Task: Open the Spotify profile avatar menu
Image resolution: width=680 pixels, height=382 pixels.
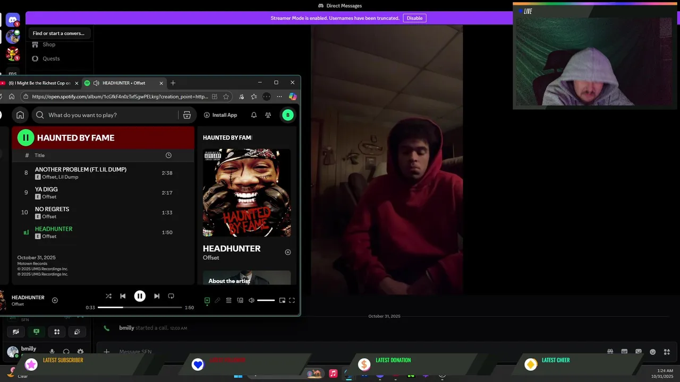Action: point(288,115)
